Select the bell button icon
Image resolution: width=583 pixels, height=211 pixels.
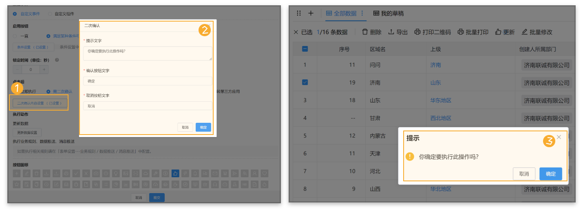195,174
